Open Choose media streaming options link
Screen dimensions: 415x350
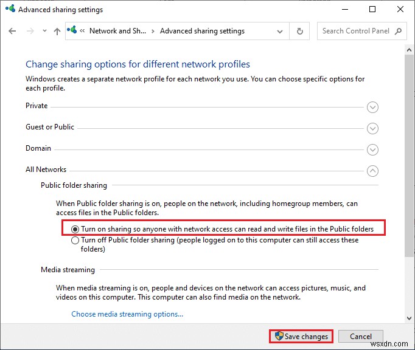tap(127, 314)
